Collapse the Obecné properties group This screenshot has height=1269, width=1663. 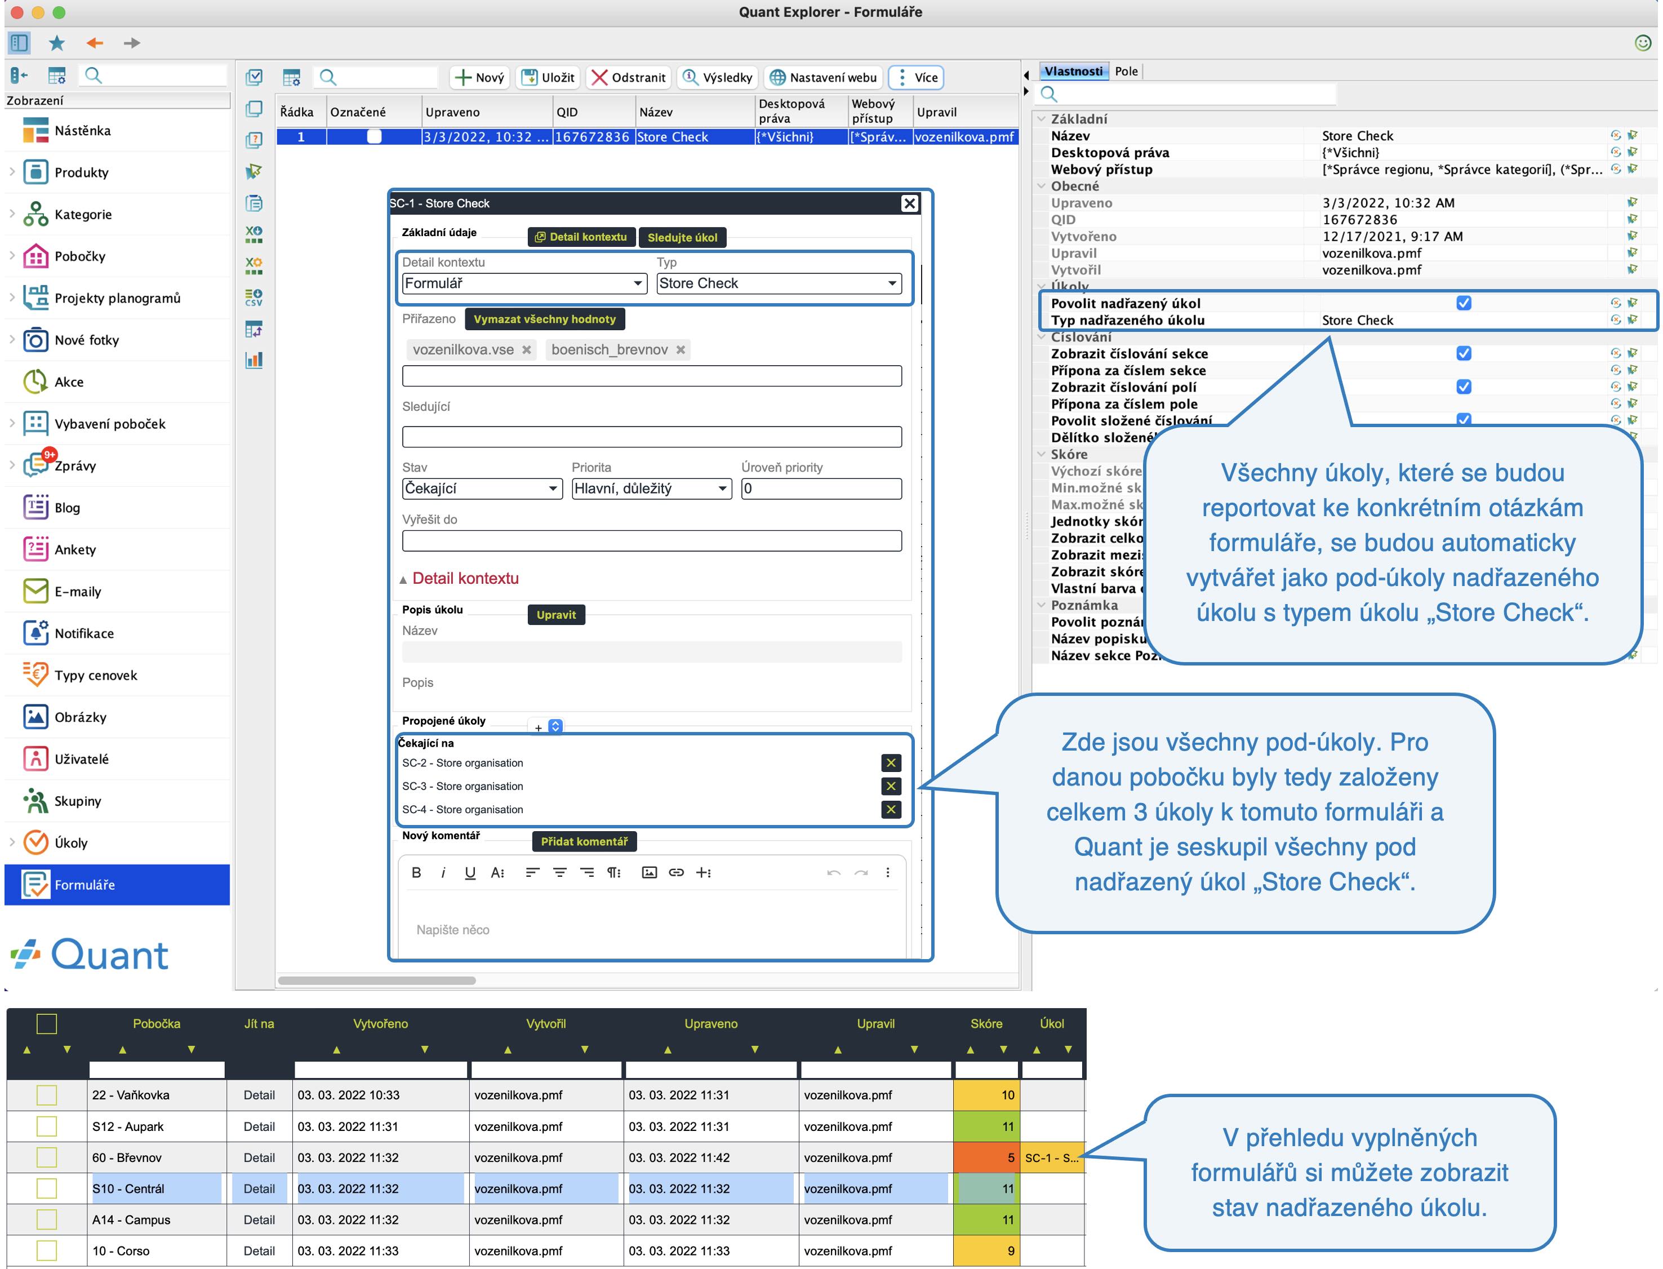coord(1042,186)
